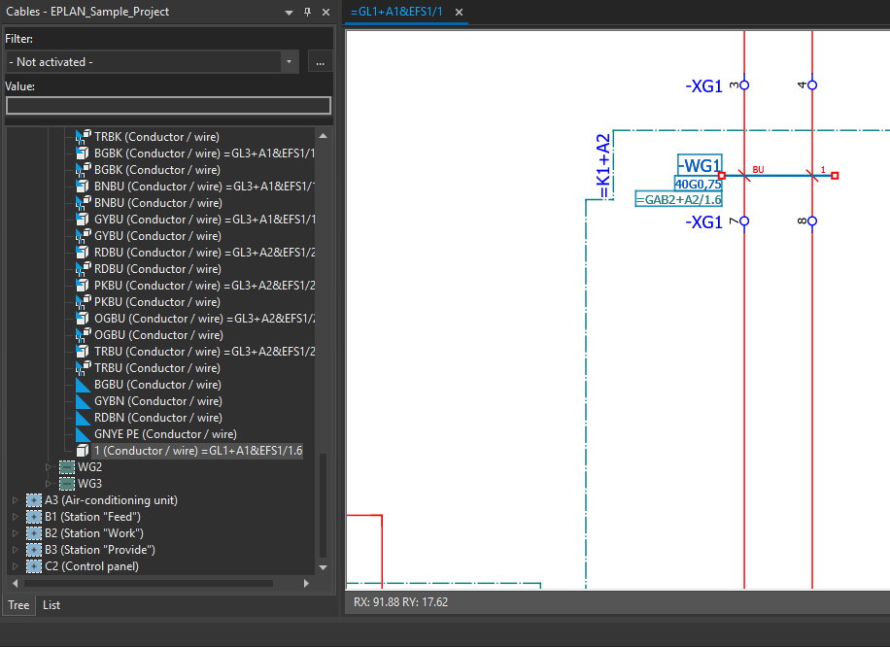
Task: Click the WG3 cable icon
Action: [65, 483]
